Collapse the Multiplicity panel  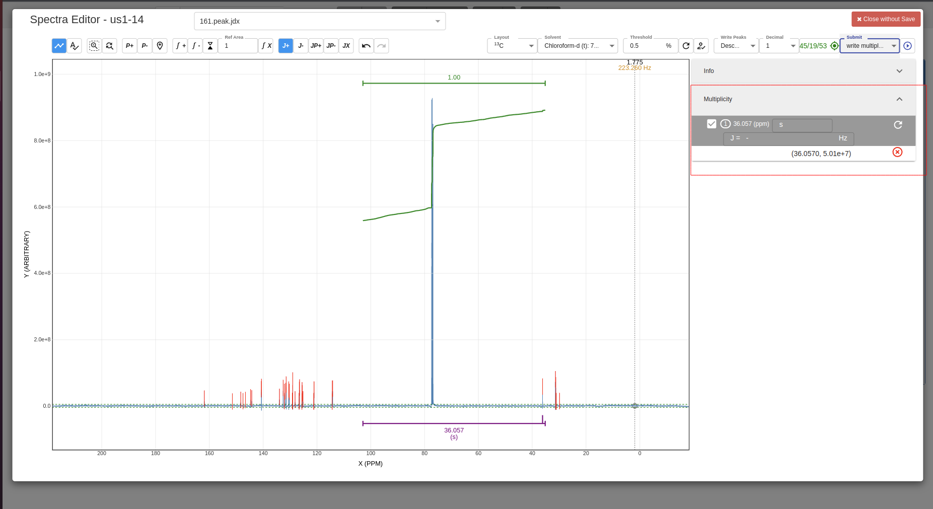click(x=899, y=99)
